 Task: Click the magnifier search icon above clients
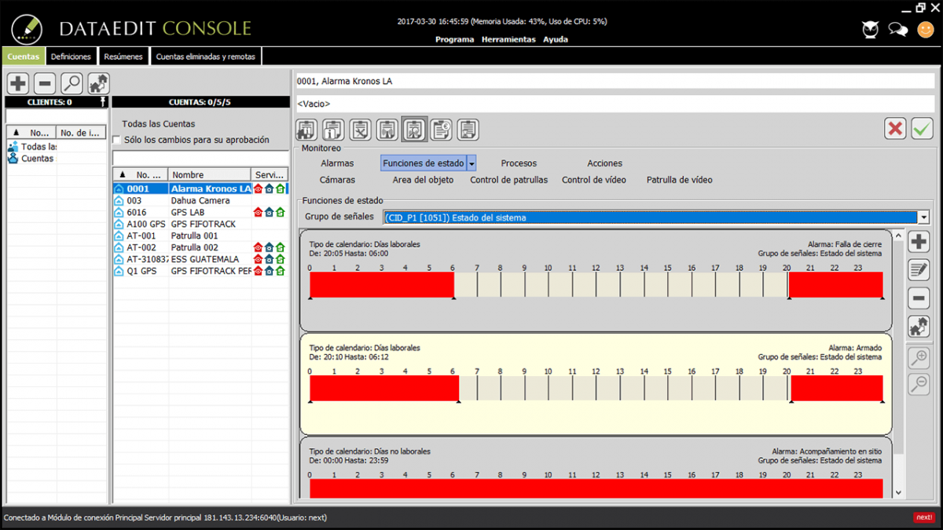tap(72, 83)
